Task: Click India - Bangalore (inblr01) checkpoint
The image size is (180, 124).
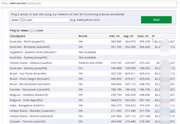Action: pos(27,105)
